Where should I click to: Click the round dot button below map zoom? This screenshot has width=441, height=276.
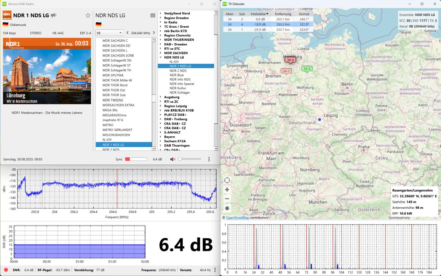click(x=227, y=208)
